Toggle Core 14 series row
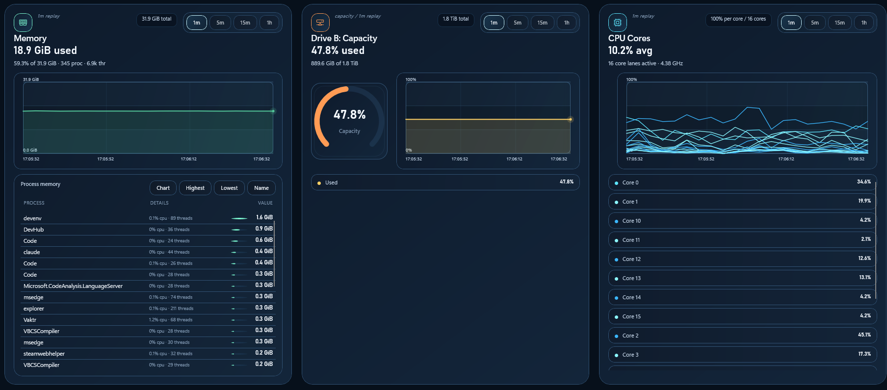The height and width of the screenshot is (390, 887). tap(742, 297)
